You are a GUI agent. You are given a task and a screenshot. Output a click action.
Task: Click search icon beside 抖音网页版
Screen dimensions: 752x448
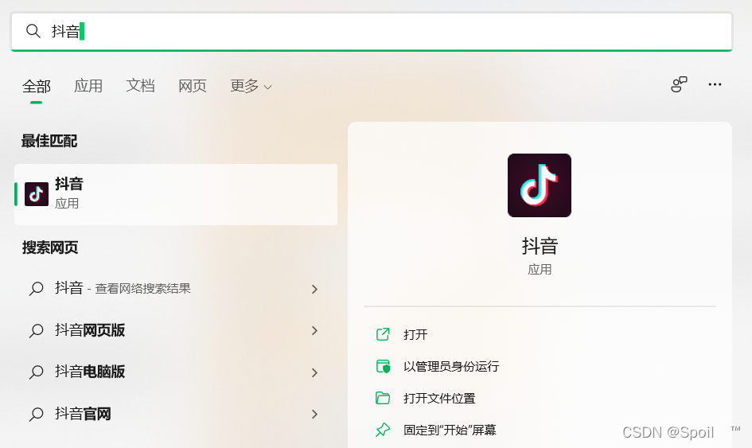pyautogui.click(x=37, y=330)
